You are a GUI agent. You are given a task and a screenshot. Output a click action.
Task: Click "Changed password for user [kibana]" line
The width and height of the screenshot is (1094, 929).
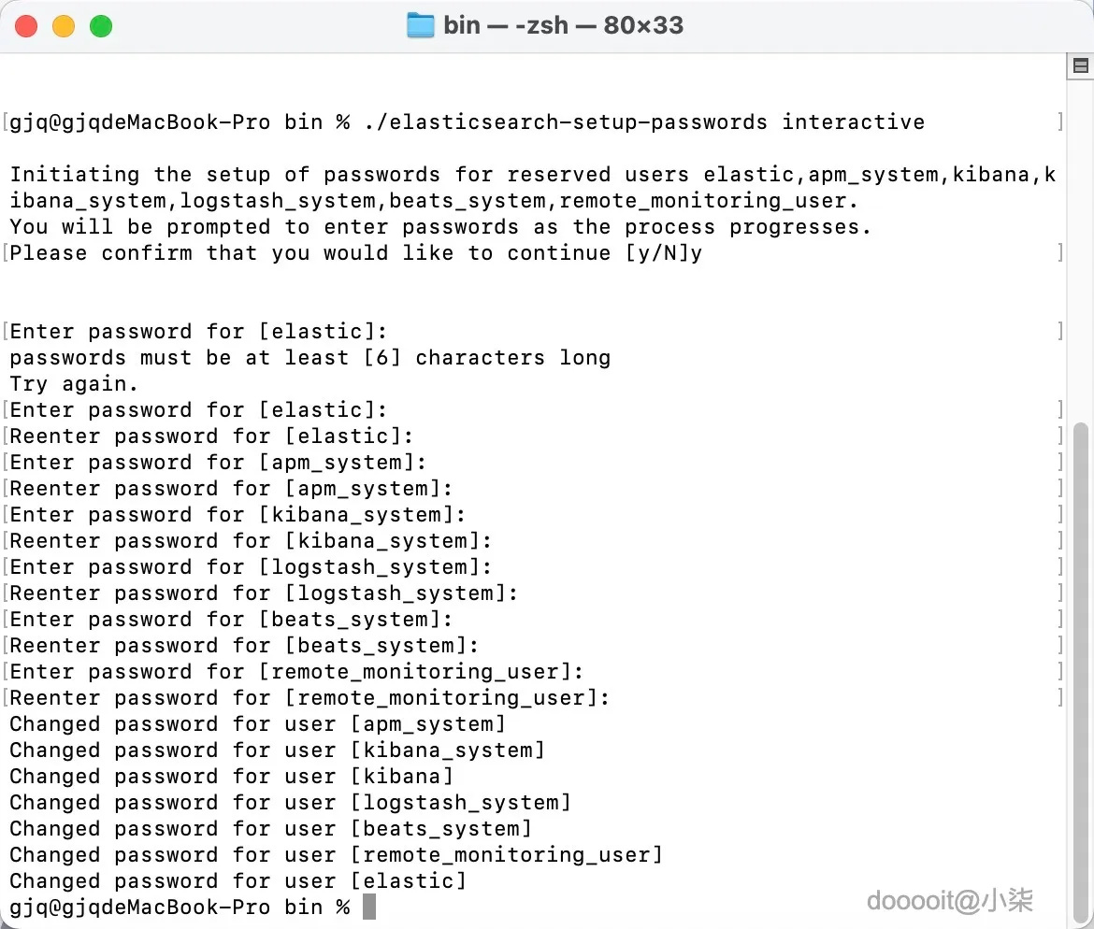[x=231, y=777]
